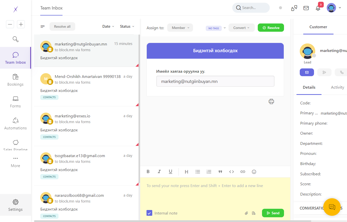Insert a link in the message
This screenshot has height=222, width=347.
pyautogui.click(x=243, y=172)
